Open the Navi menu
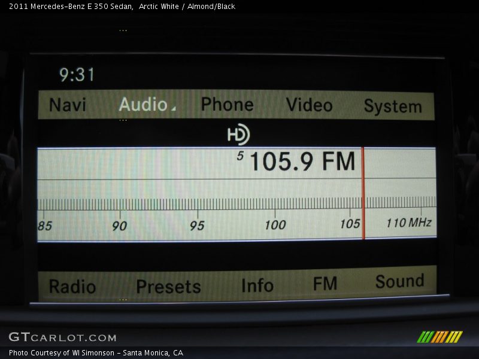 point(68,105)
